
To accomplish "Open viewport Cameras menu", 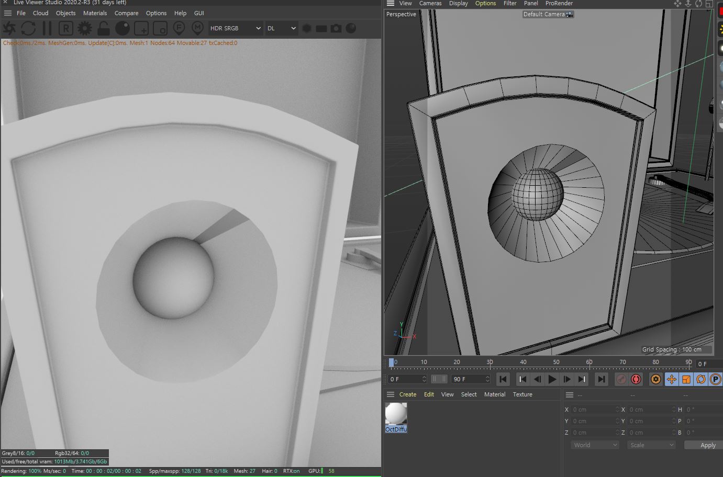I will coord(430,3).
